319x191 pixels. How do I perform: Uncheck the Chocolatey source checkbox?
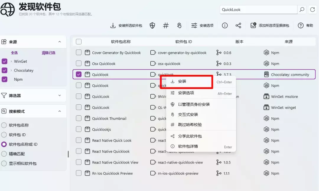click(x=4, y=70)
